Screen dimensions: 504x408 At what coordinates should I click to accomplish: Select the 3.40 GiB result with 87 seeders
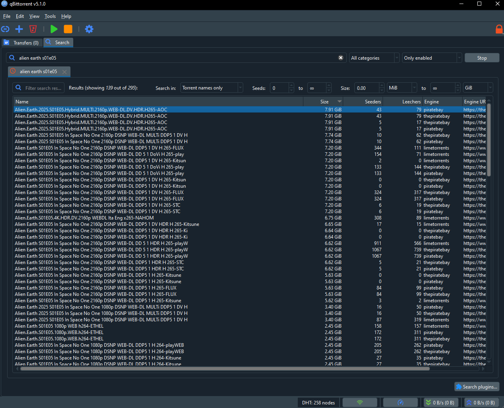(x=250, y=320)
